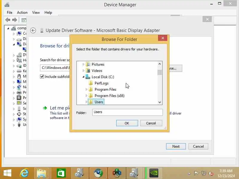Image resolution: width=239 pixels, height=179 pixels.
Task: Select the Videos folder icon
Action: (88, 71)
